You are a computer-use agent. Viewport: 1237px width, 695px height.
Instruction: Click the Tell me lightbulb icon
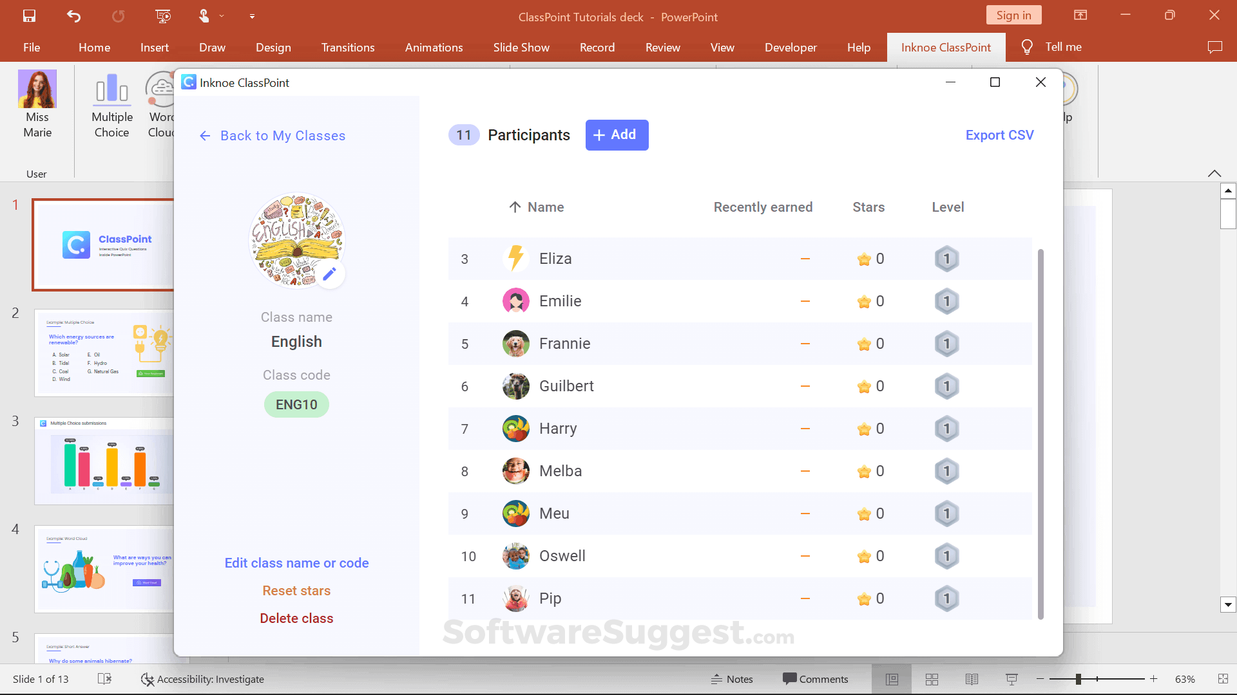click(x=1026, y=46)
